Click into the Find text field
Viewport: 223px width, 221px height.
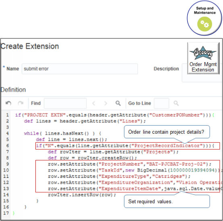(x=65, y=103)
